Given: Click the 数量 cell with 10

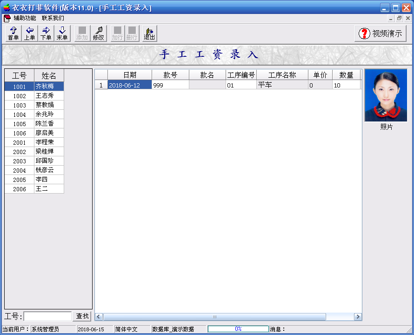Looking at the screenshot, I should tap(346, 85).
